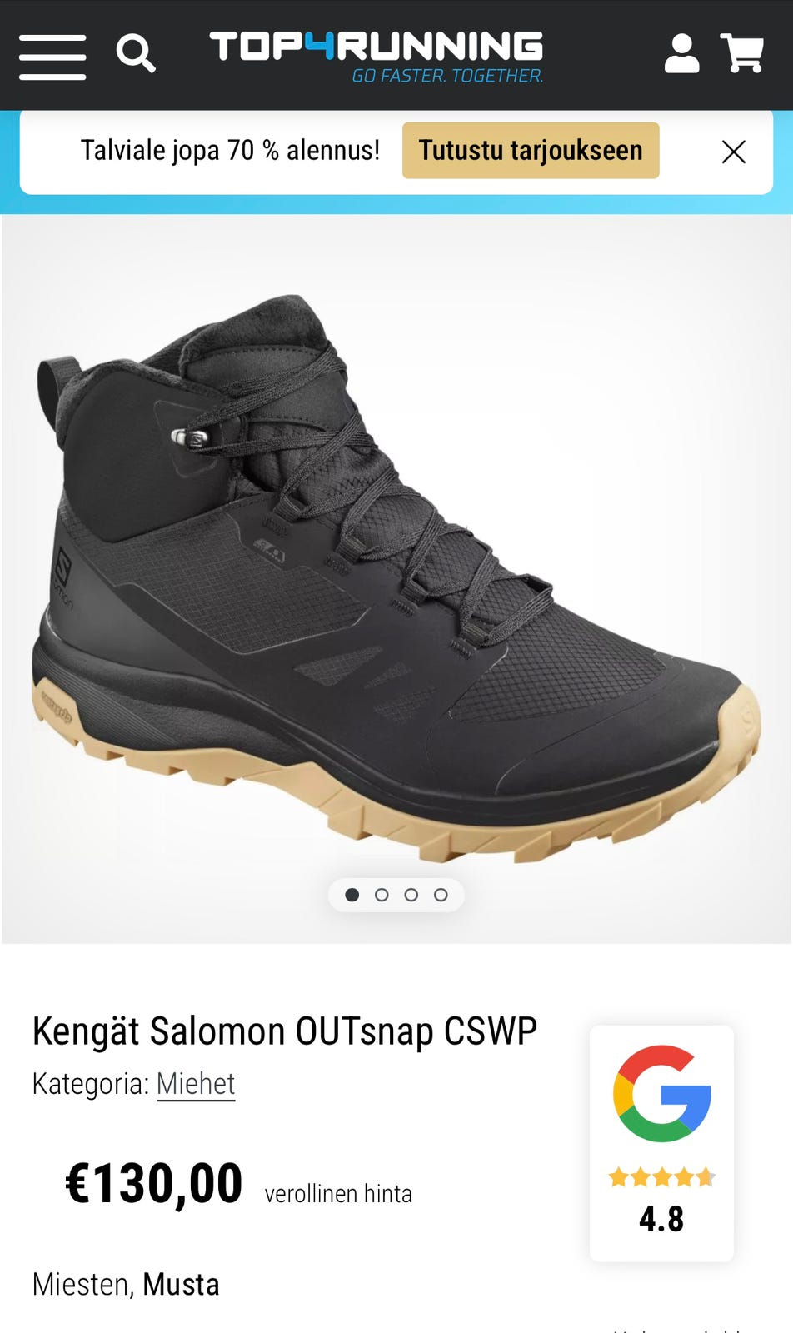Click the €130,00 price

tap(154, 1183)
